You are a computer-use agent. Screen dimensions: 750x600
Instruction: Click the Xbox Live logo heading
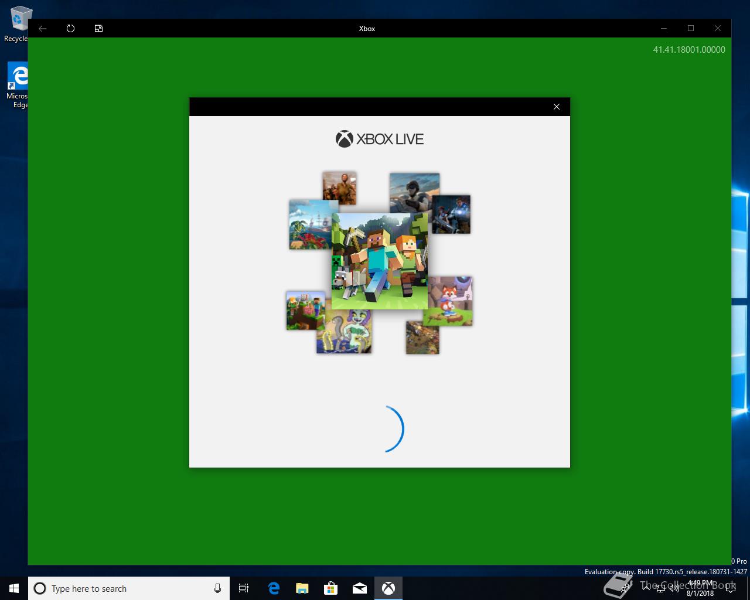[x=380, y=139]
